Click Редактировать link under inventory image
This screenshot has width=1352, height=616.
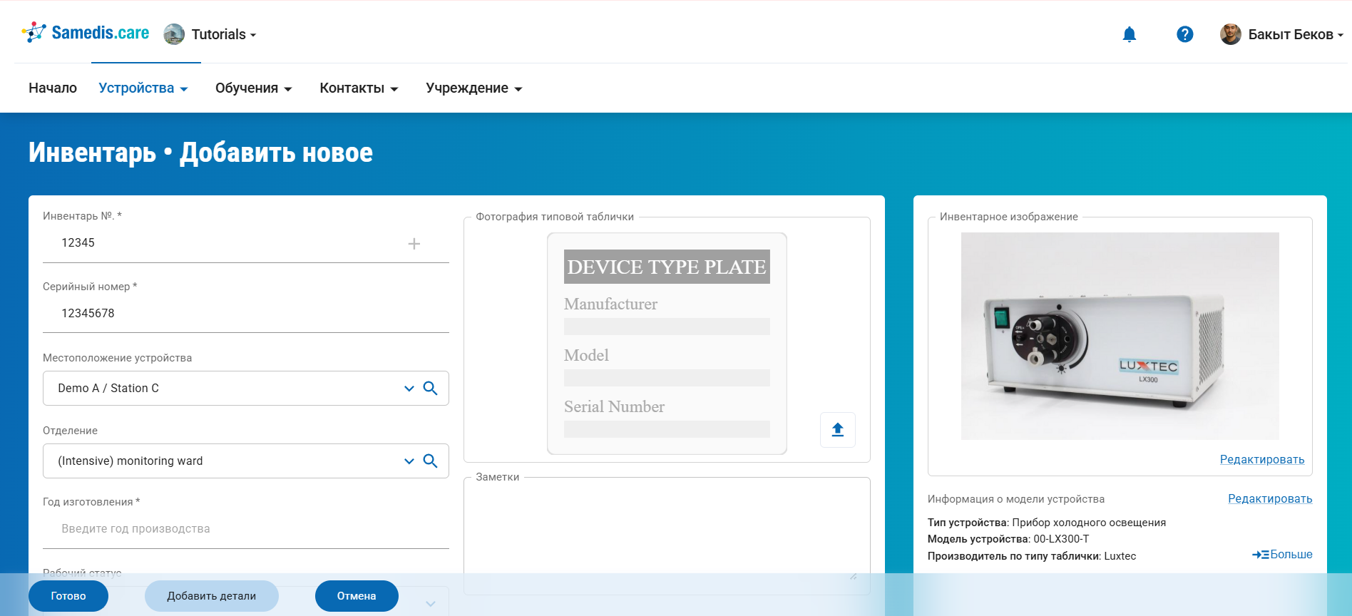(1261, 460)
